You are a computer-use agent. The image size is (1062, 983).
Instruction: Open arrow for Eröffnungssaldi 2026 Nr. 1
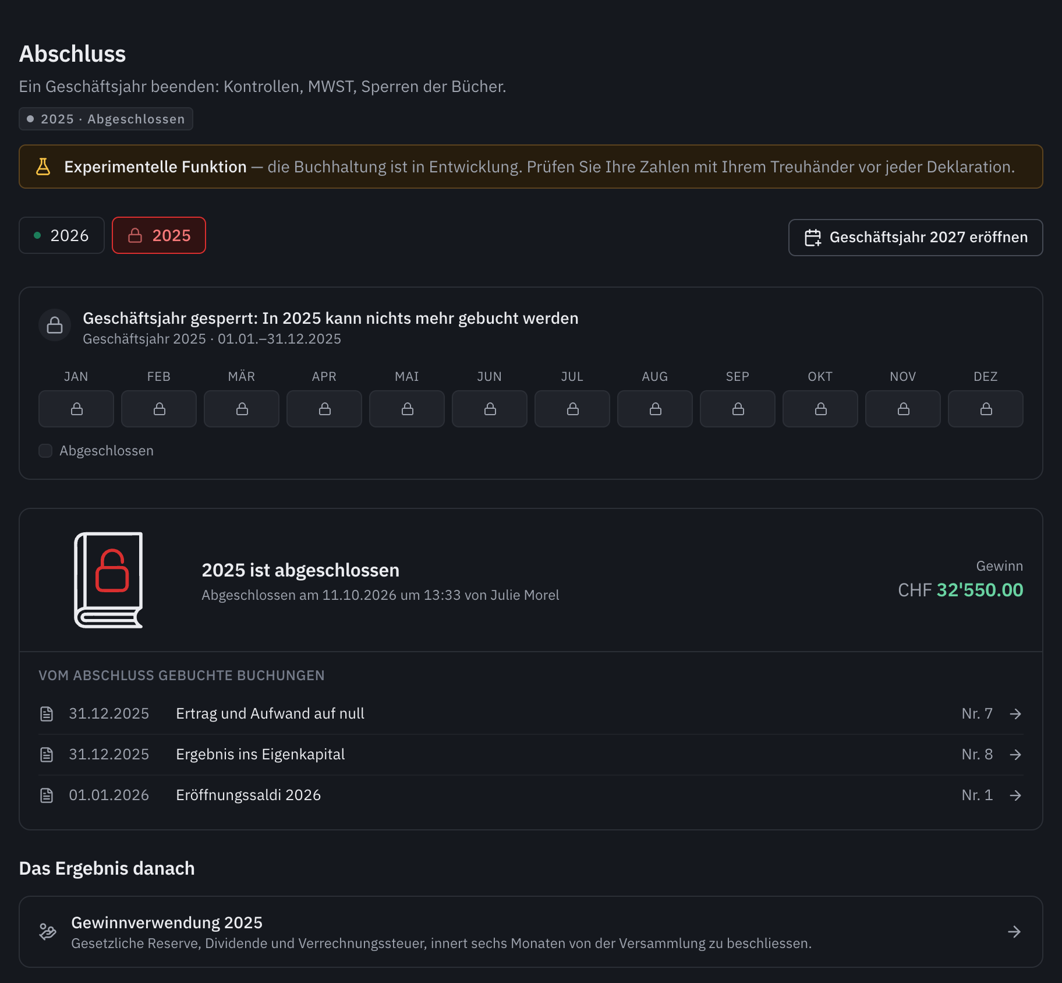(x=1015, y=795)
